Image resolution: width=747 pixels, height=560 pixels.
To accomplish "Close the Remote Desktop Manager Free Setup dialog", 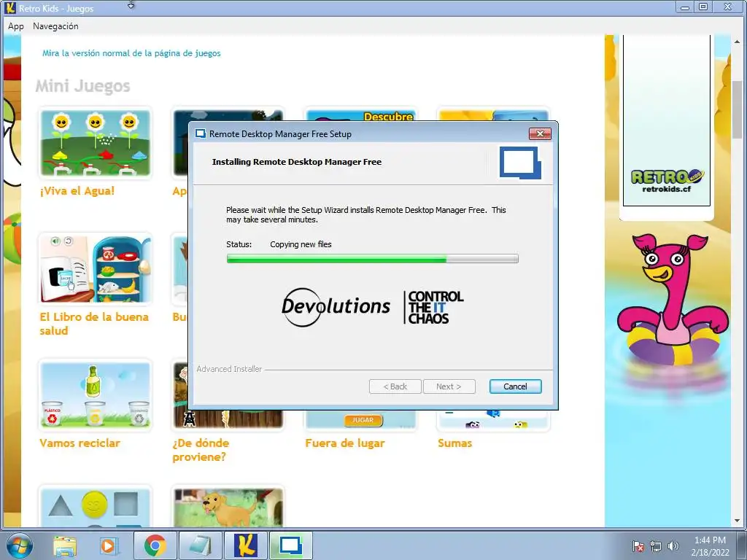I will 540,134.
